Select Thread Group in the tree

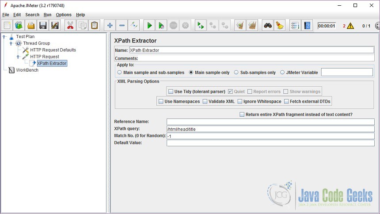(x=36, y=43)
